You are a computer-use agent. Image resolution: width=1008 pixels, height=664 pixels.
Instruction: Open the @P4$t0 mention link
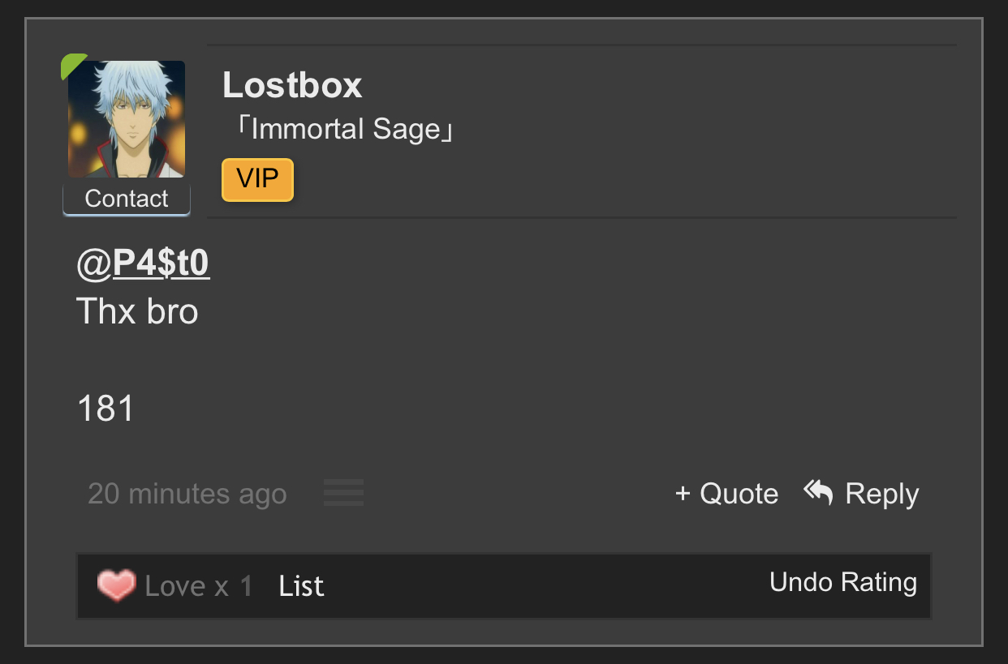(x=161, y=263)
